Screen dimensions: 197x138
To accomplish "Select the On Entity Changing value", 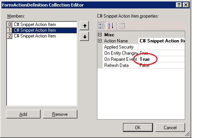I will click(x=161, y=53).
